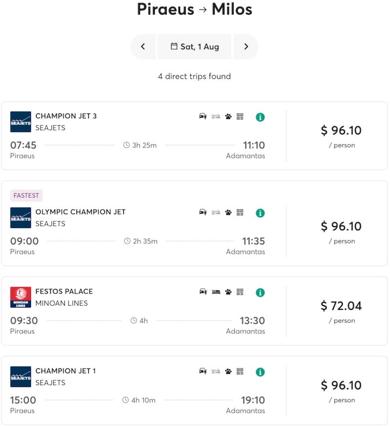
Task: Open the green info icon for Champion Jet 1
Action: coord(260,372)
